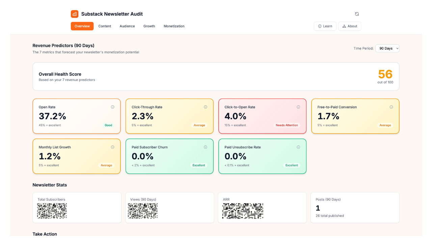
Task: Click the Total Subscribers stat card
Action: (x=77, y=208)
